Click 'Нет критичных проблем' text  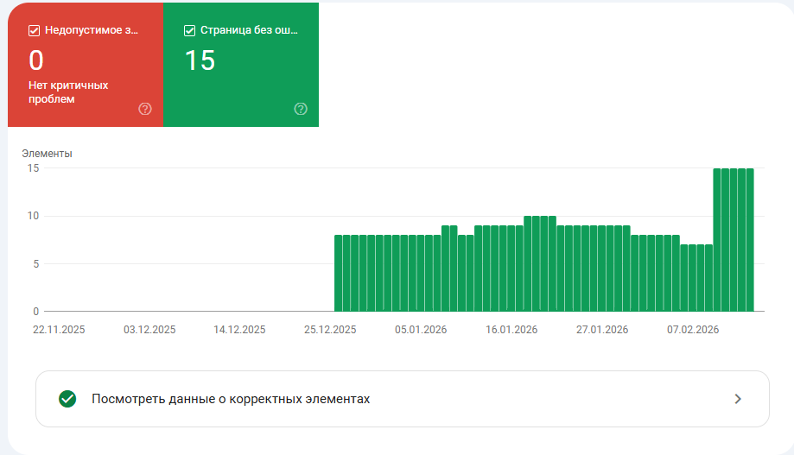[x=68, y=92]
